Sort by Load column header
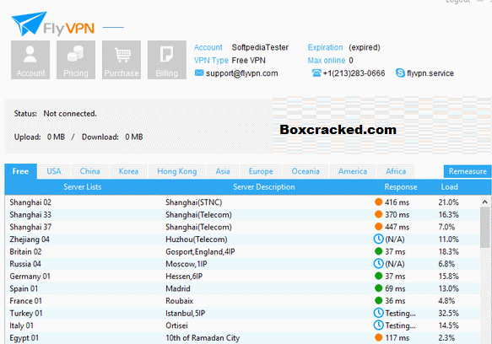Screen dimensions: 492x344 (x=449, y=187)
